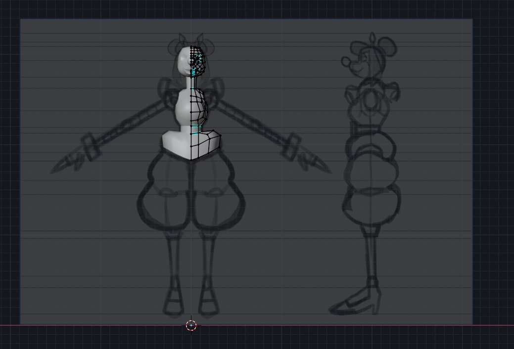Click the smooth shaded half of the model's head
This screenshot has height=349, width=514.
pos(185,62)
